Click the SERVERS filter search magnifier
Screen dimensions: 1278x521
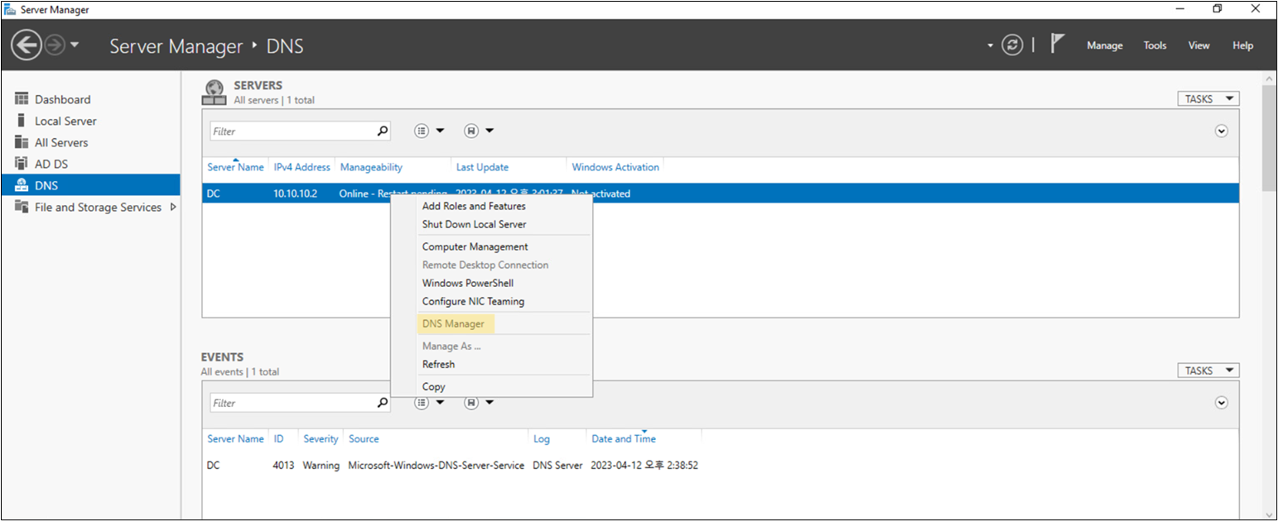[382, 131]
